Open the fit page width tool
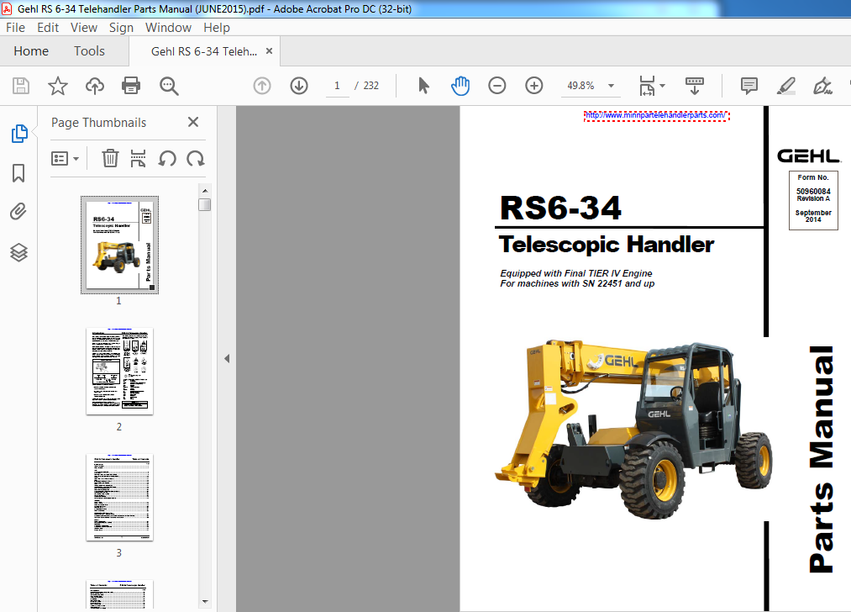 click(647, 86)
